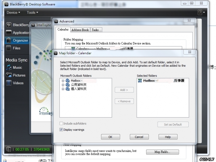This screenshot has width=216, height=162.
Task: Click the Add > button
Action: [x=124, y=90]
